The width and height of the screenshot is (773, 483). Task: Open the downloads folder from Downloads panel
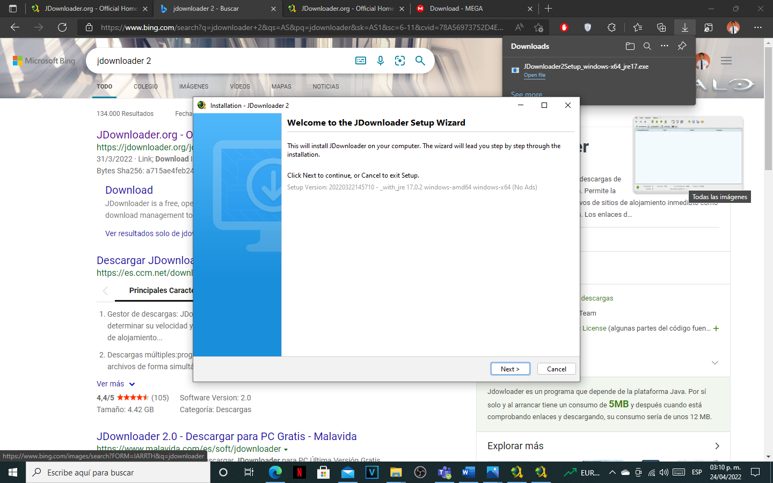pyautogui.click(x=630, y=46)
